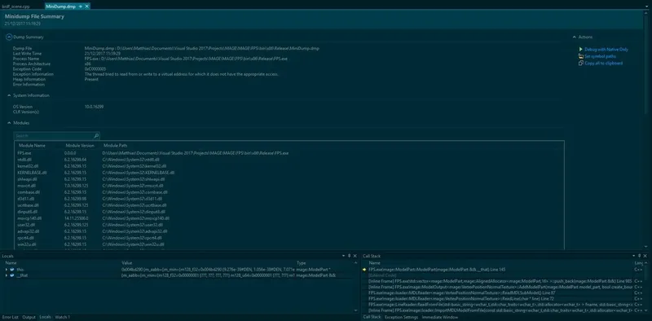Select the FPS.exe module row
Viewport: 652px width, 321px height.
tap(289, 153)
